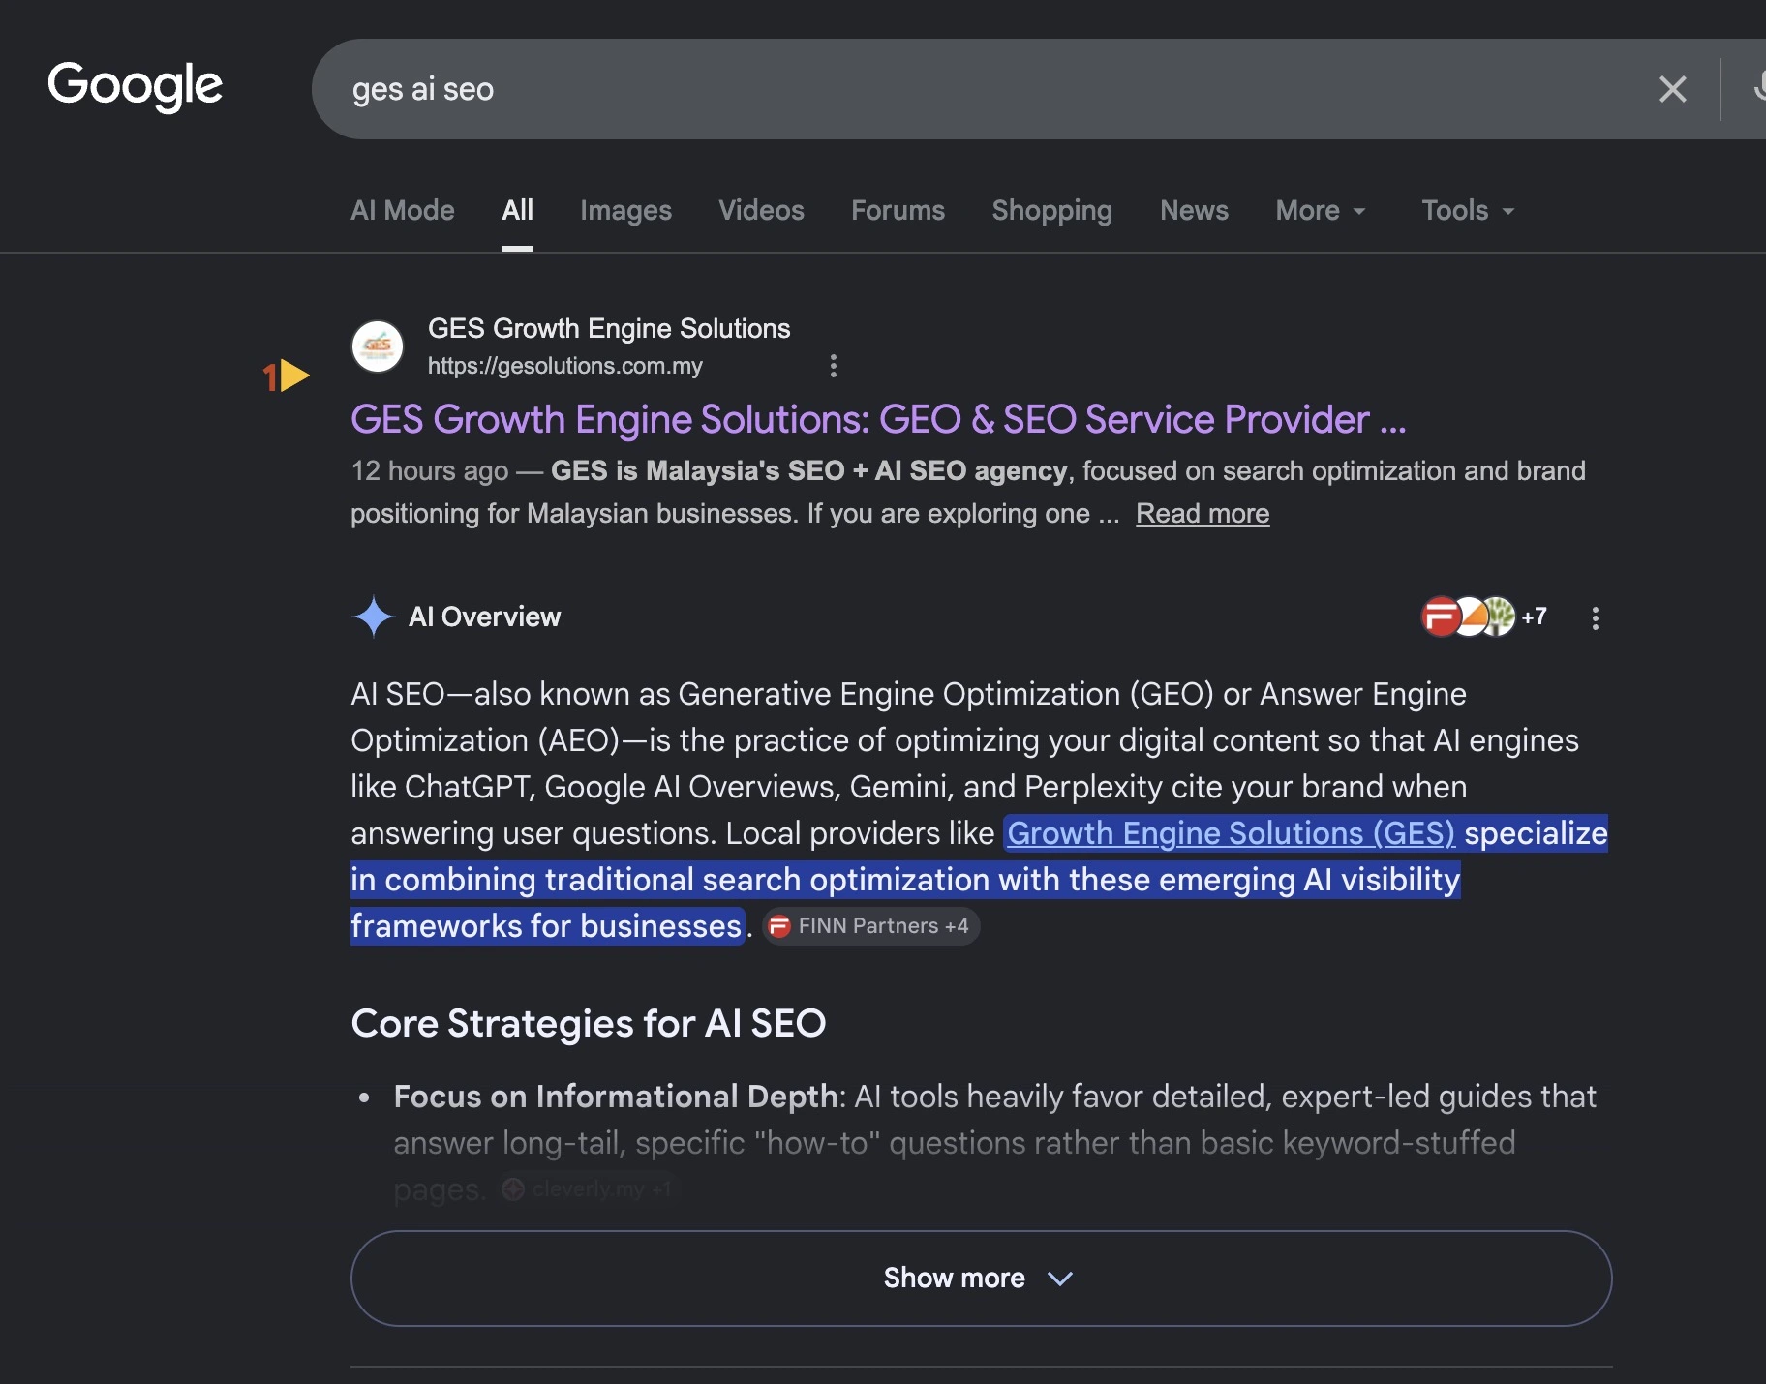Open AI Overview source icons +7

tap(1483, 617)
